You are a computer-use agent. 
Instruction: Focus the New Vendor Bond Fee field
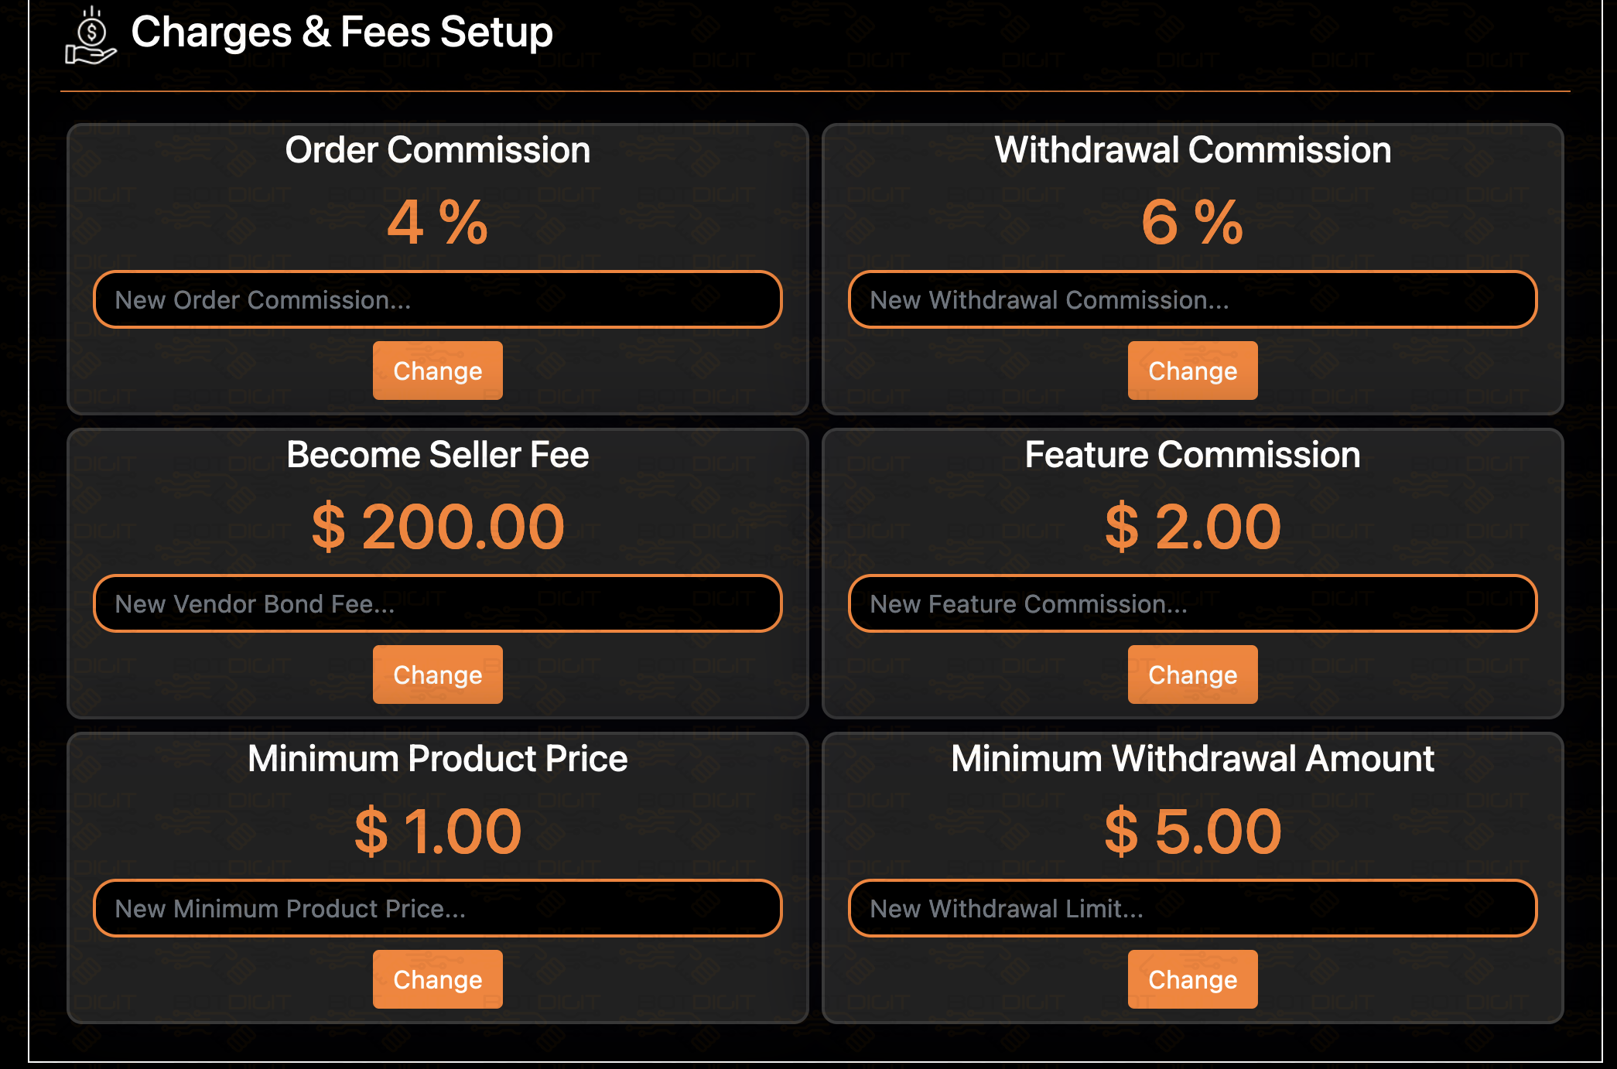438,603
